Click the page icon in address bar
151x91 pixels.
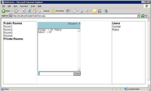point(11,16)
